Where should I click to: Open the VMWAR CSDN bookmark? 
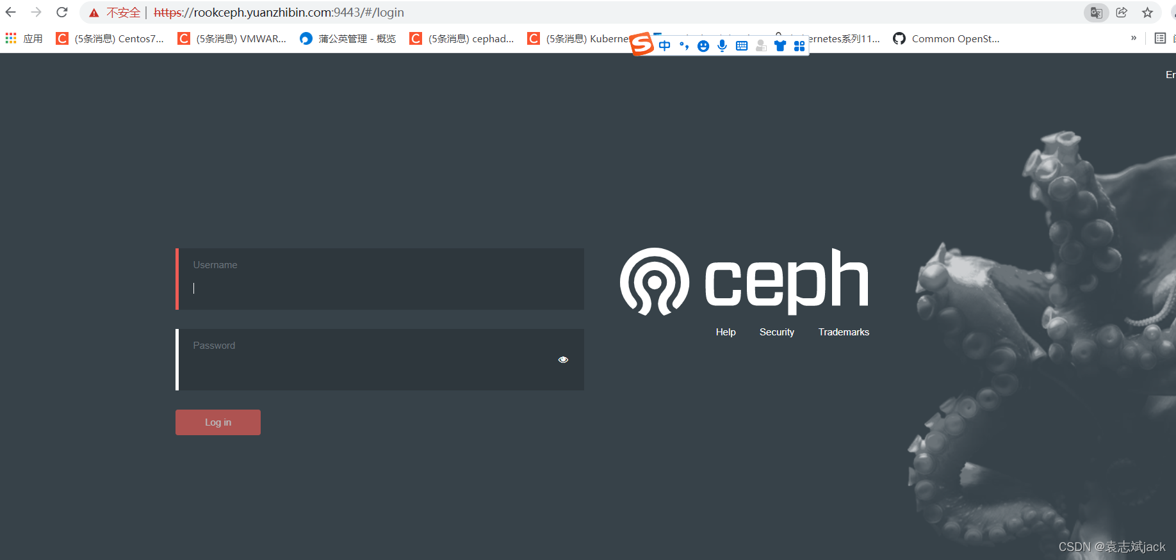pos(232,38)
